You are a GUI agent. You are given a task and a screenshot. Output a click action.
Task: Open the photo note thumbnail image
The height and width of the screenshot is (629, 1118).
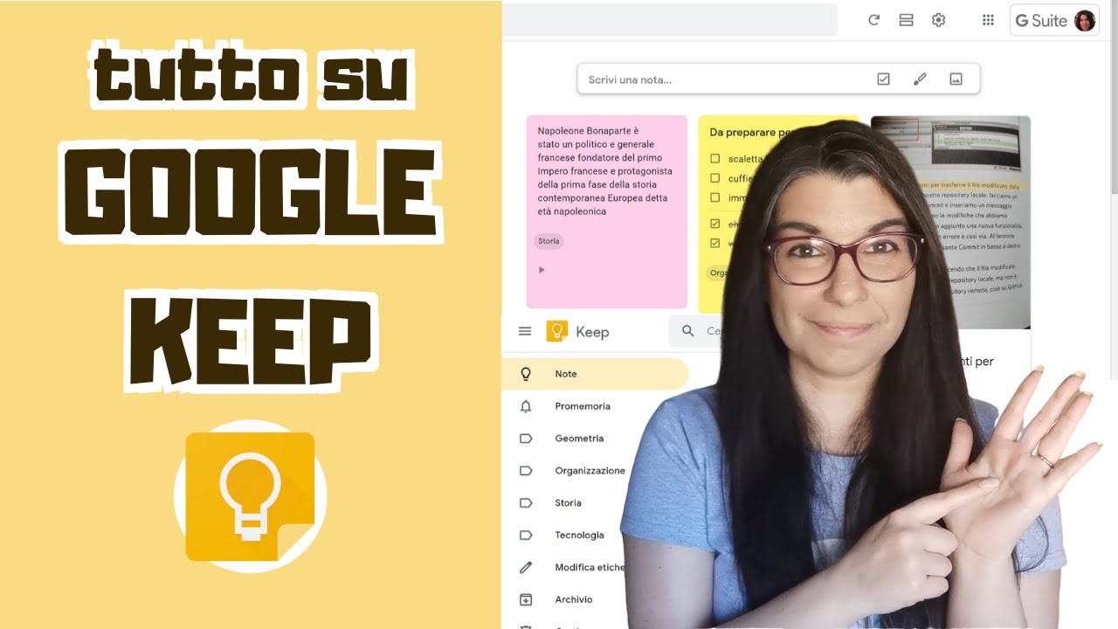pyautogui.click(x=952, y=222)
